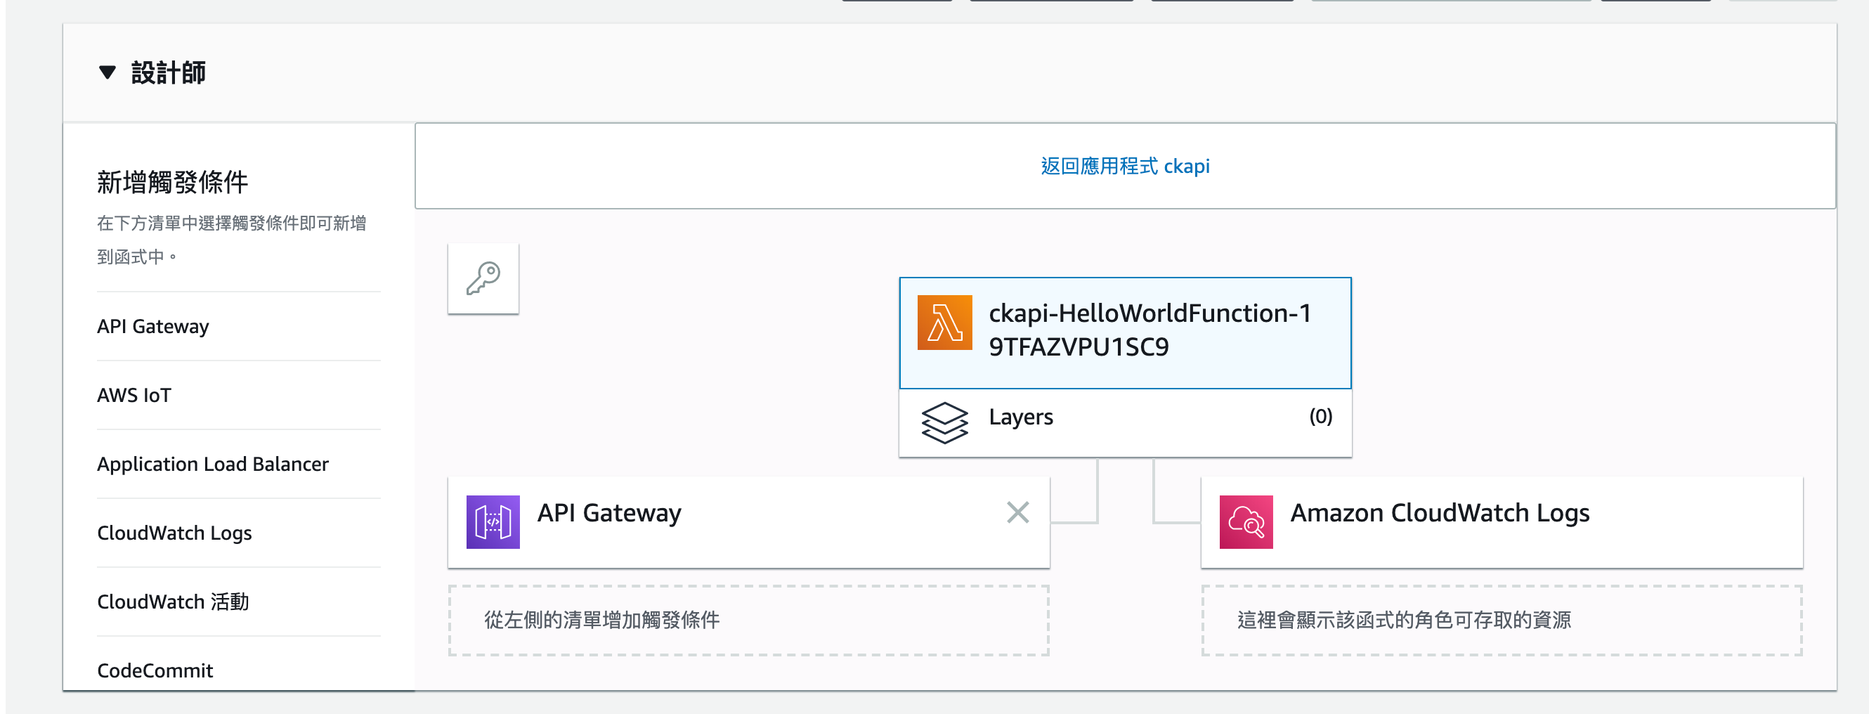Click the 設計師 section title

click(169, 72)
